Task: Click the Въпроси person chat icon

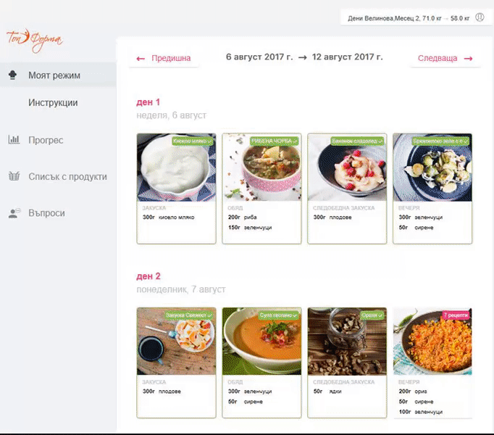Action: (x=14, y=213)
